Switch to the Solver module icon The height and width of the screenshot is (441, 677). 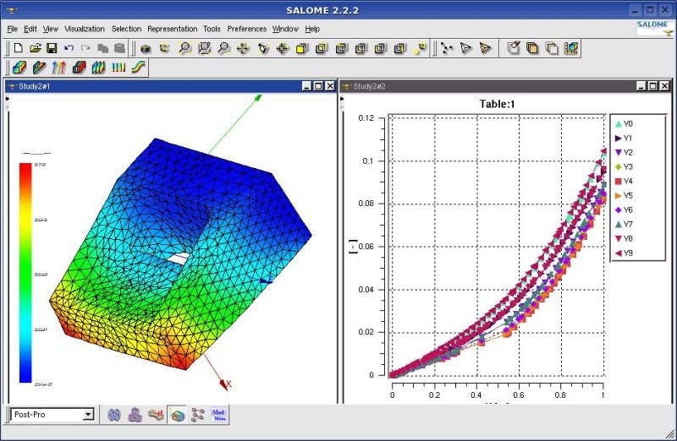point(156,415)
